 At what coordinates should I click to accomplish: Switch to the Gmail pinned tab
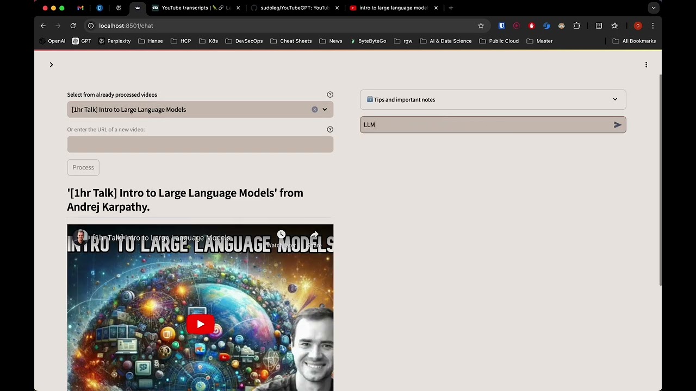coord(80,8)
